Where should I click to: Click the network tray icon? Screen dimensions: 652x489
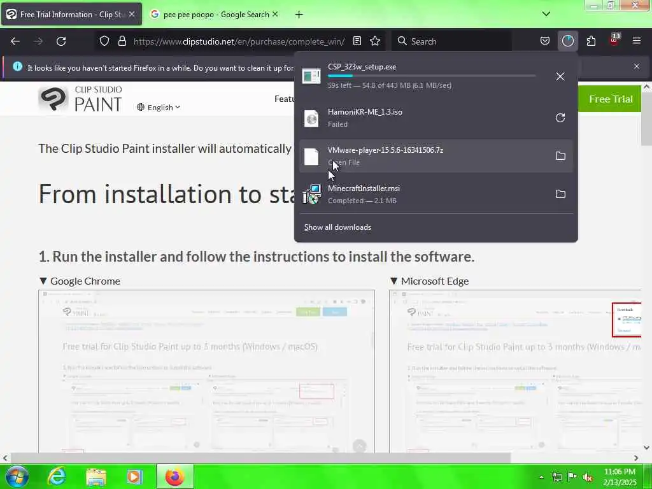pyautogui.click(x=556, y=477)
